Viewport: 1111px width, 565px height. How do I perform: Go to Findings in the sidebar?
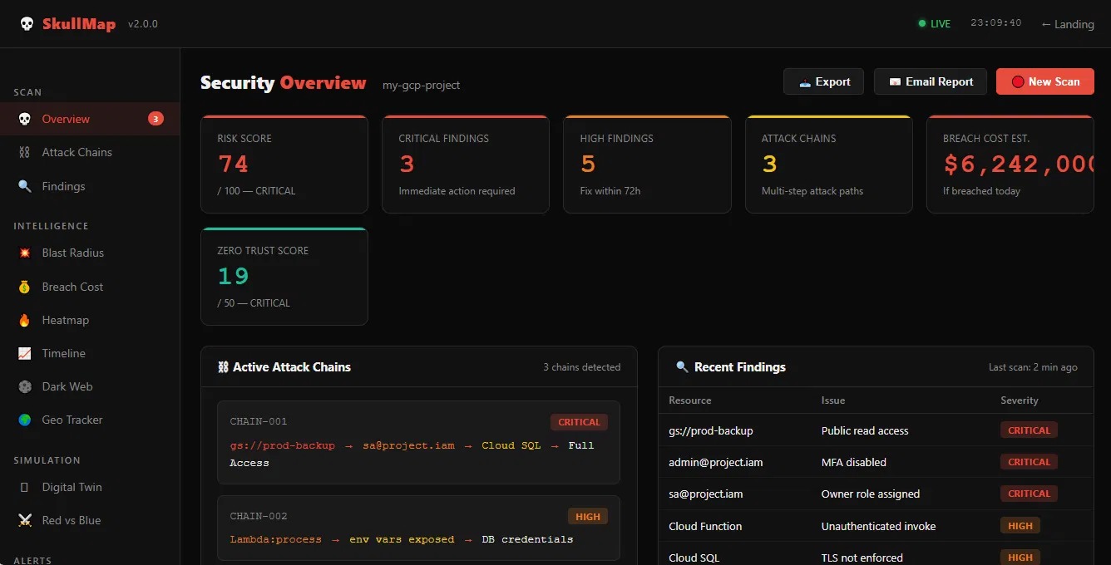pyautogui.click(x=90, y=186)
